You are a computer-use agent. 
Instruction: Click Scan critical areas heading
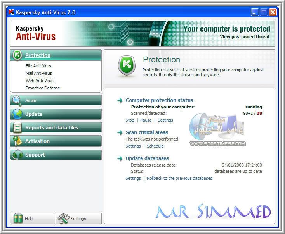click(147, 132)
